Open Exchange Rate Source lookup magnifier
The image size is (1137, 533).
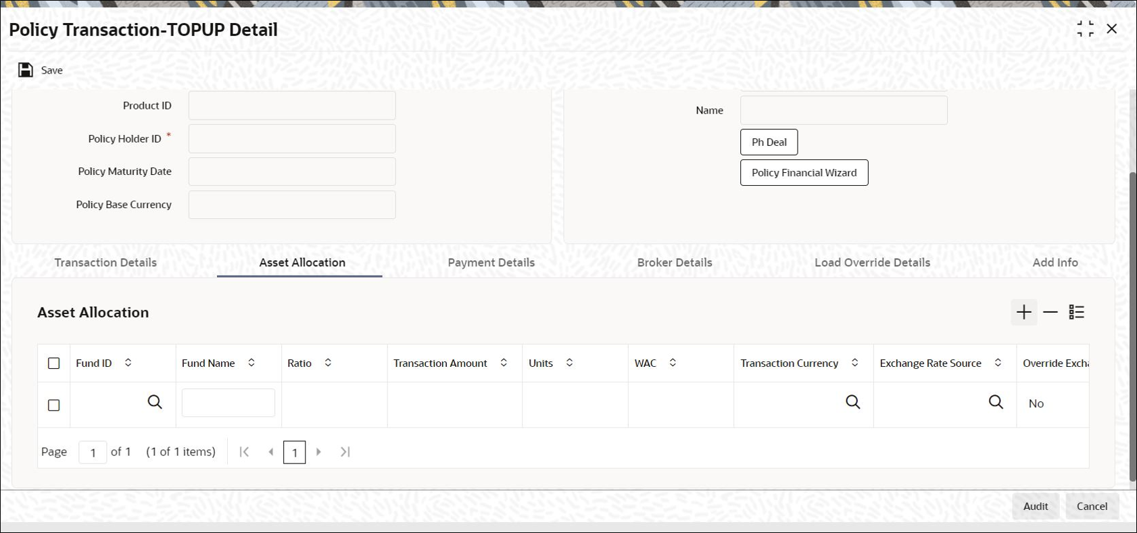click(996, 403)
